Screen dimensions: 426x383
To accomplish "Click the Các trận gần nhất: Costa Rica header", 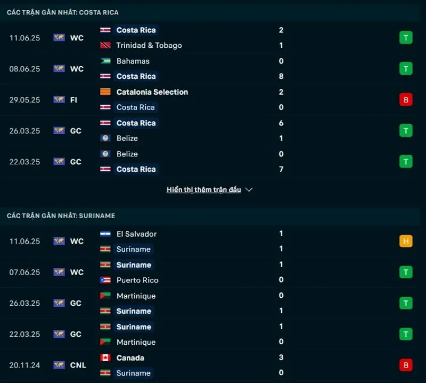I will click(63, 12).
